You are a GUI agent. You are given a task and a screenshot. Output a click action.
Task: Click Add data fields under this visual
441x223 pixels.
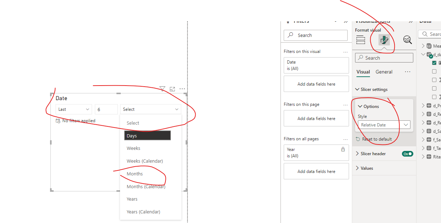(x=316, y=84)
